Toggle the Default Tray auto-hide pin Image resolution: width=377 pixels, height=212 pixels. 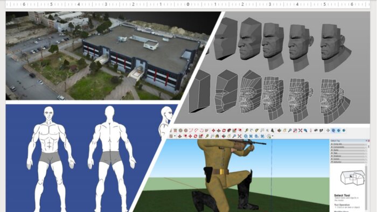coord(366,140)
